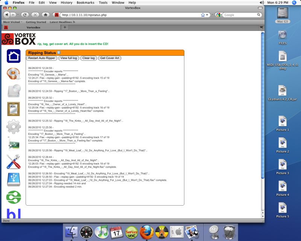This screenshot has width=301, height=241.
Task: Go back with the browser Back arrow
Action: point(7,15)
